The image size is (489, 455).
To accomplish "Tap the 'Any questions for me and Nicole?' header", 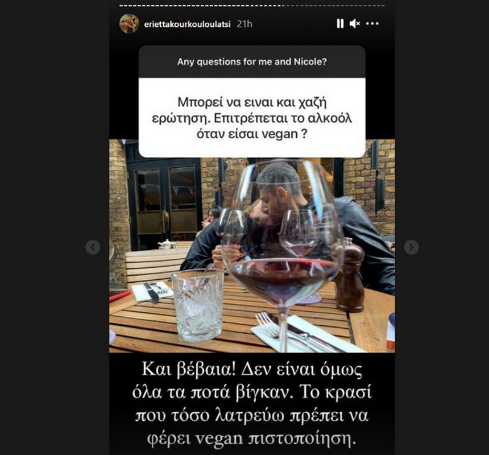I will click(252, 62).
